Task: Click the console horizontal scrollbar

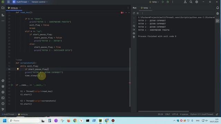Action: tap(163, 111)
